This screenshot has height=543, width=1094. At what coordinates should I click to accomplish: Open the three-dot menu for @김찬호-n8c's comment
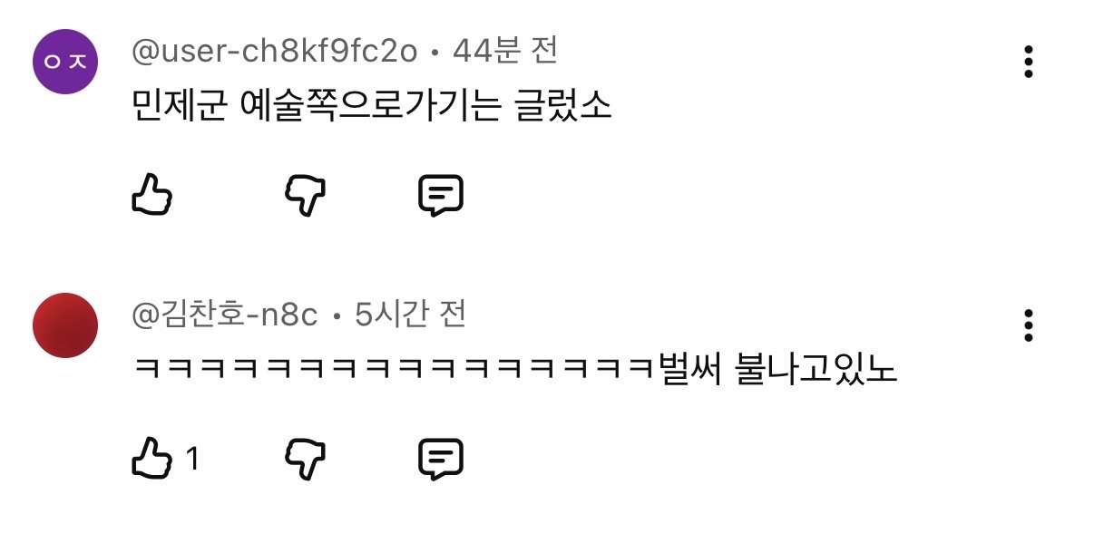[x=1028, y=325]
